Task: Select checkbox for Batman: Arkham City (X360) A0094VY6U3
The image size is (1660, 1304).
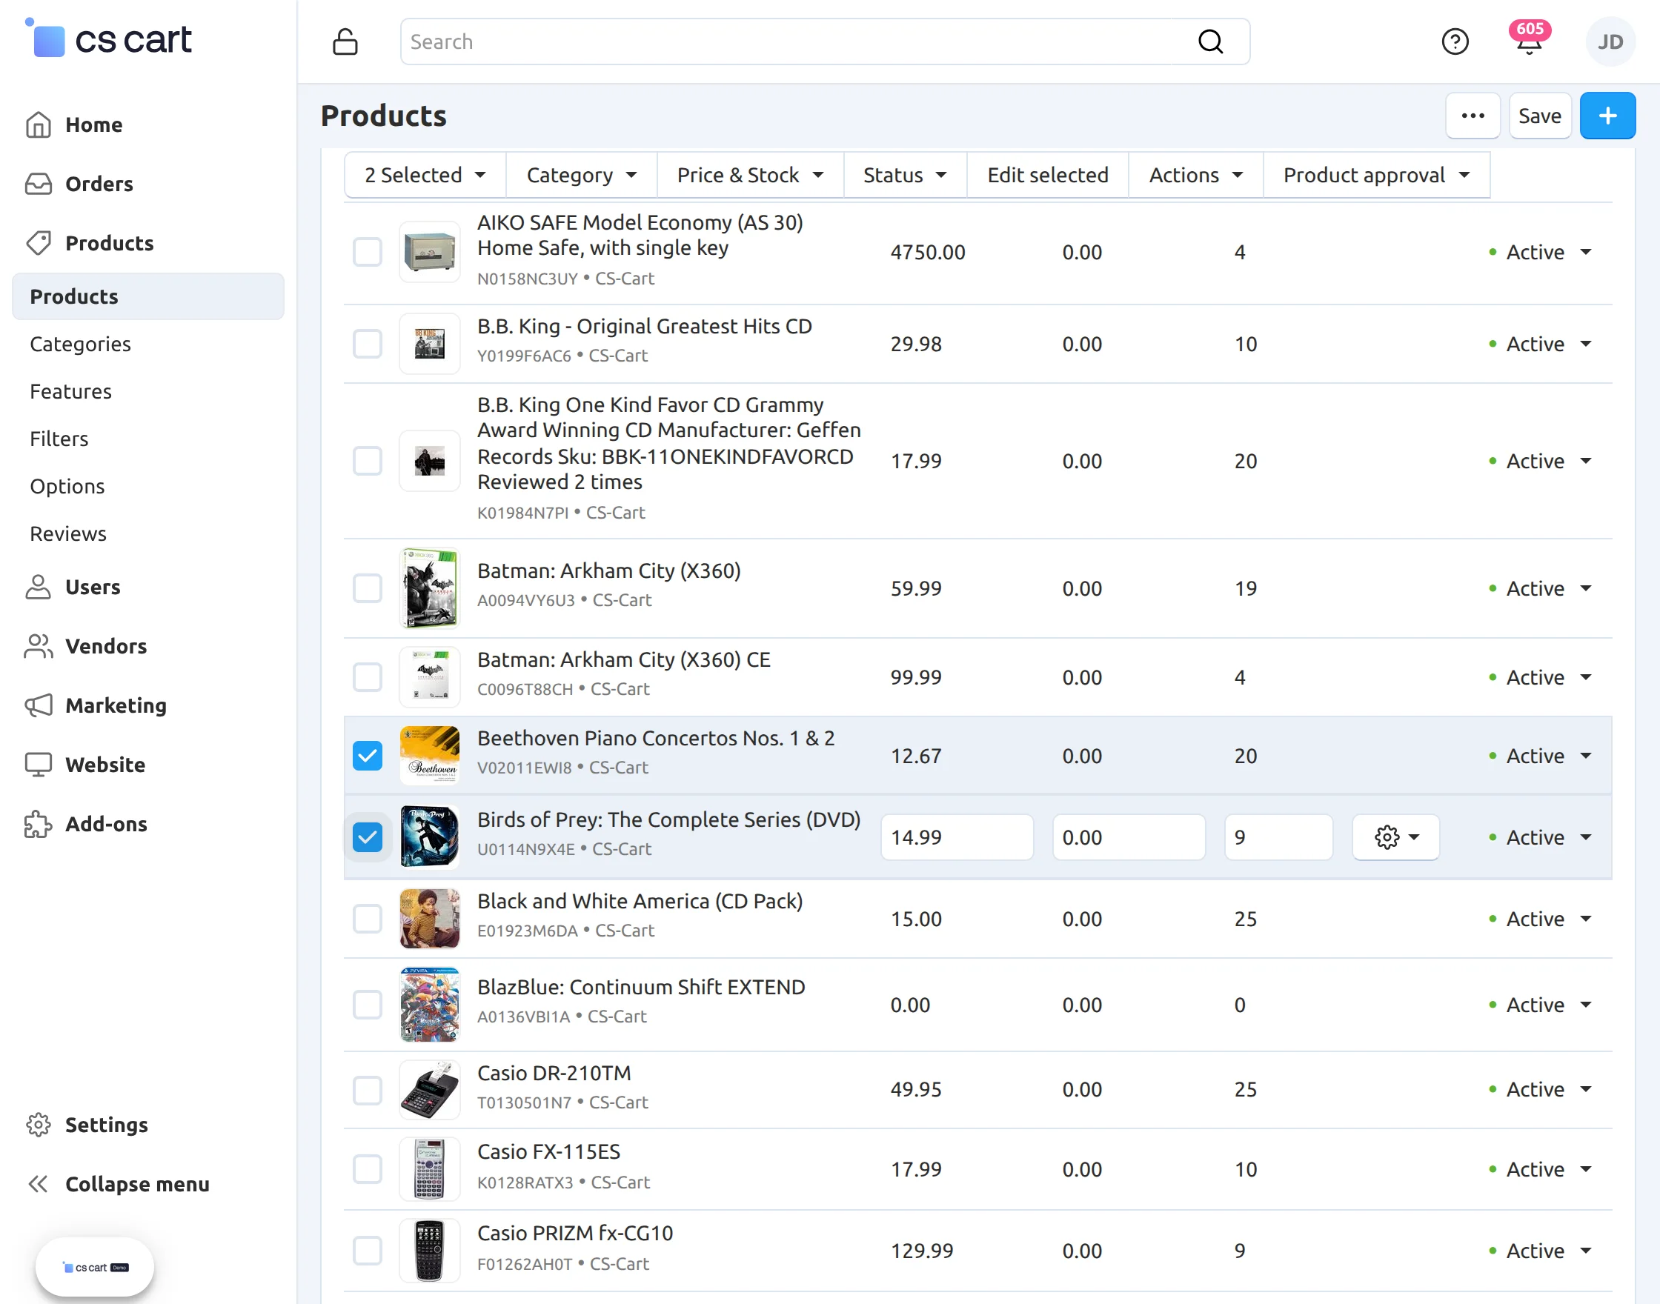Action: click(368, 588)
